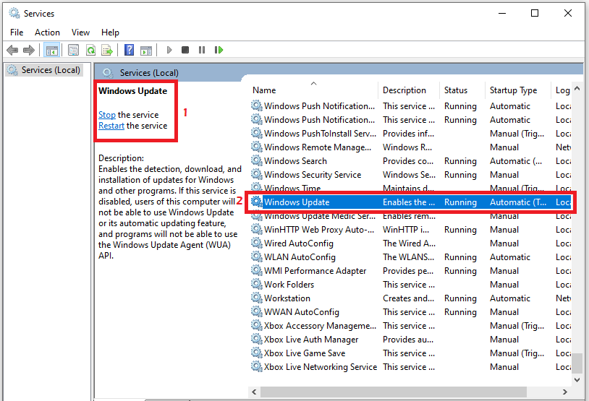Maximize the Services window

coord(535,13)
